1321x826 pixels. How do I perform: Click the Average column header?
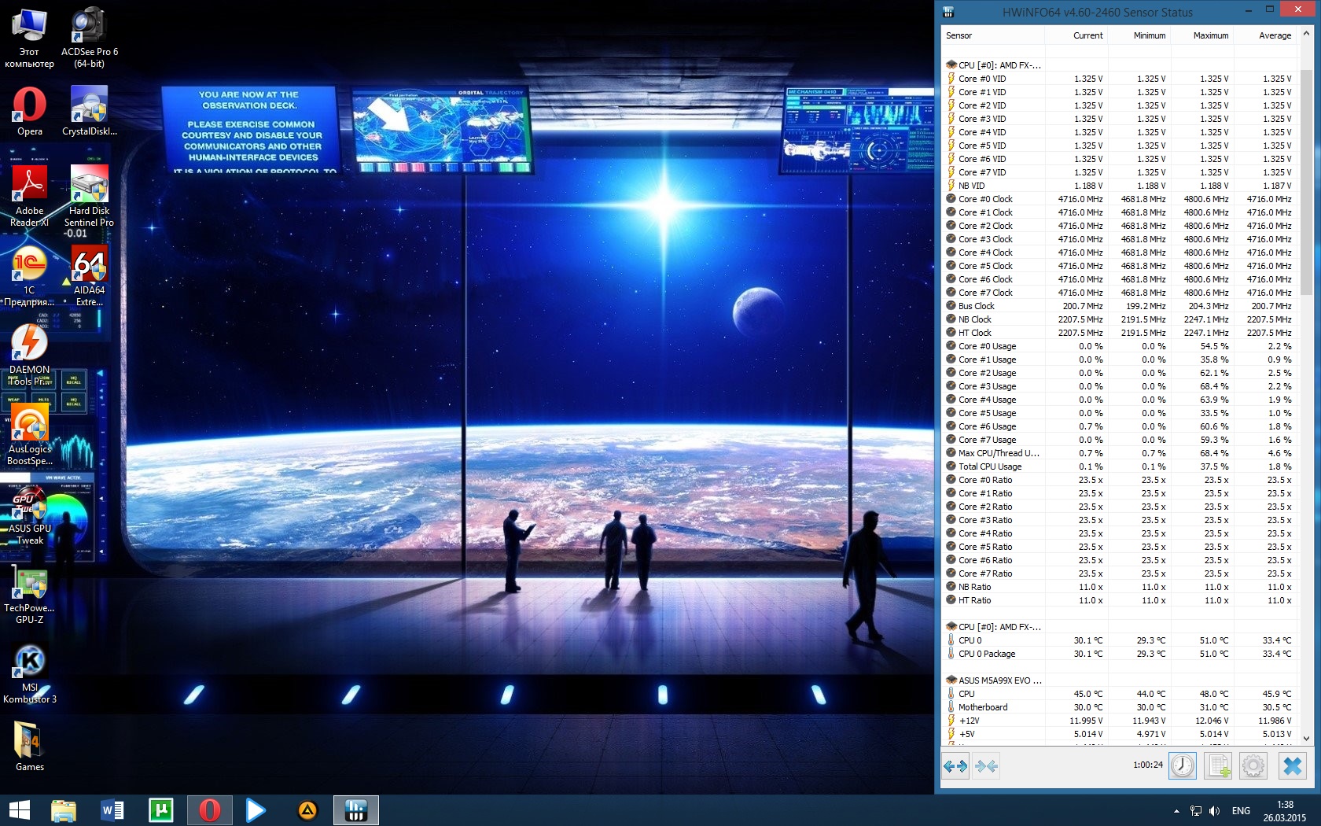click(1275, 35)
